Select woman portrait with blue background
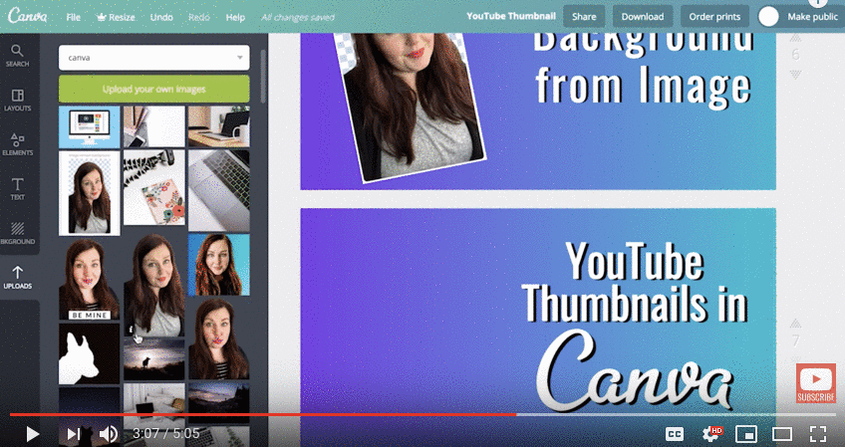Screen dimensions: 845x447 (219, 265)
